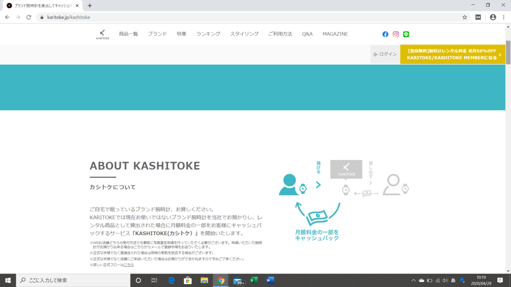
Task: Follow the こちら link in the last note
Action: pos(129,265)
